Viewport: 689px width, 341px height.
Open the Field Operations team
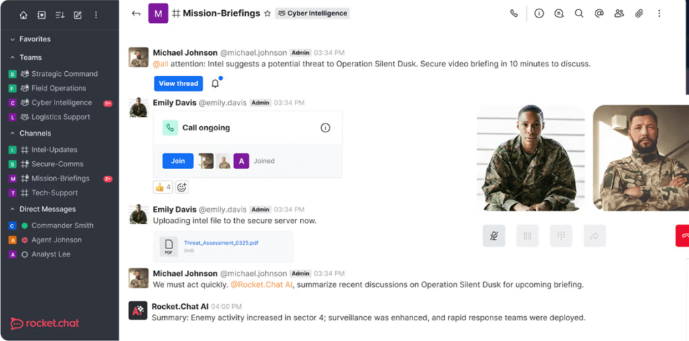click(x=59, y=88)
